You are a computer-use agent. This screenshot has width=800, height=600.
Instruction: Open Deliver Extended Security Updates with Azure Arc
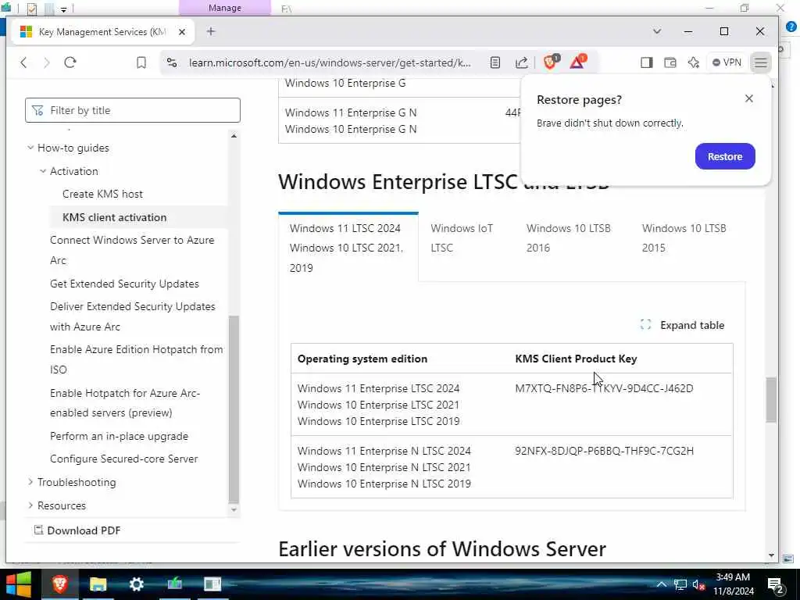coord(133,316)
